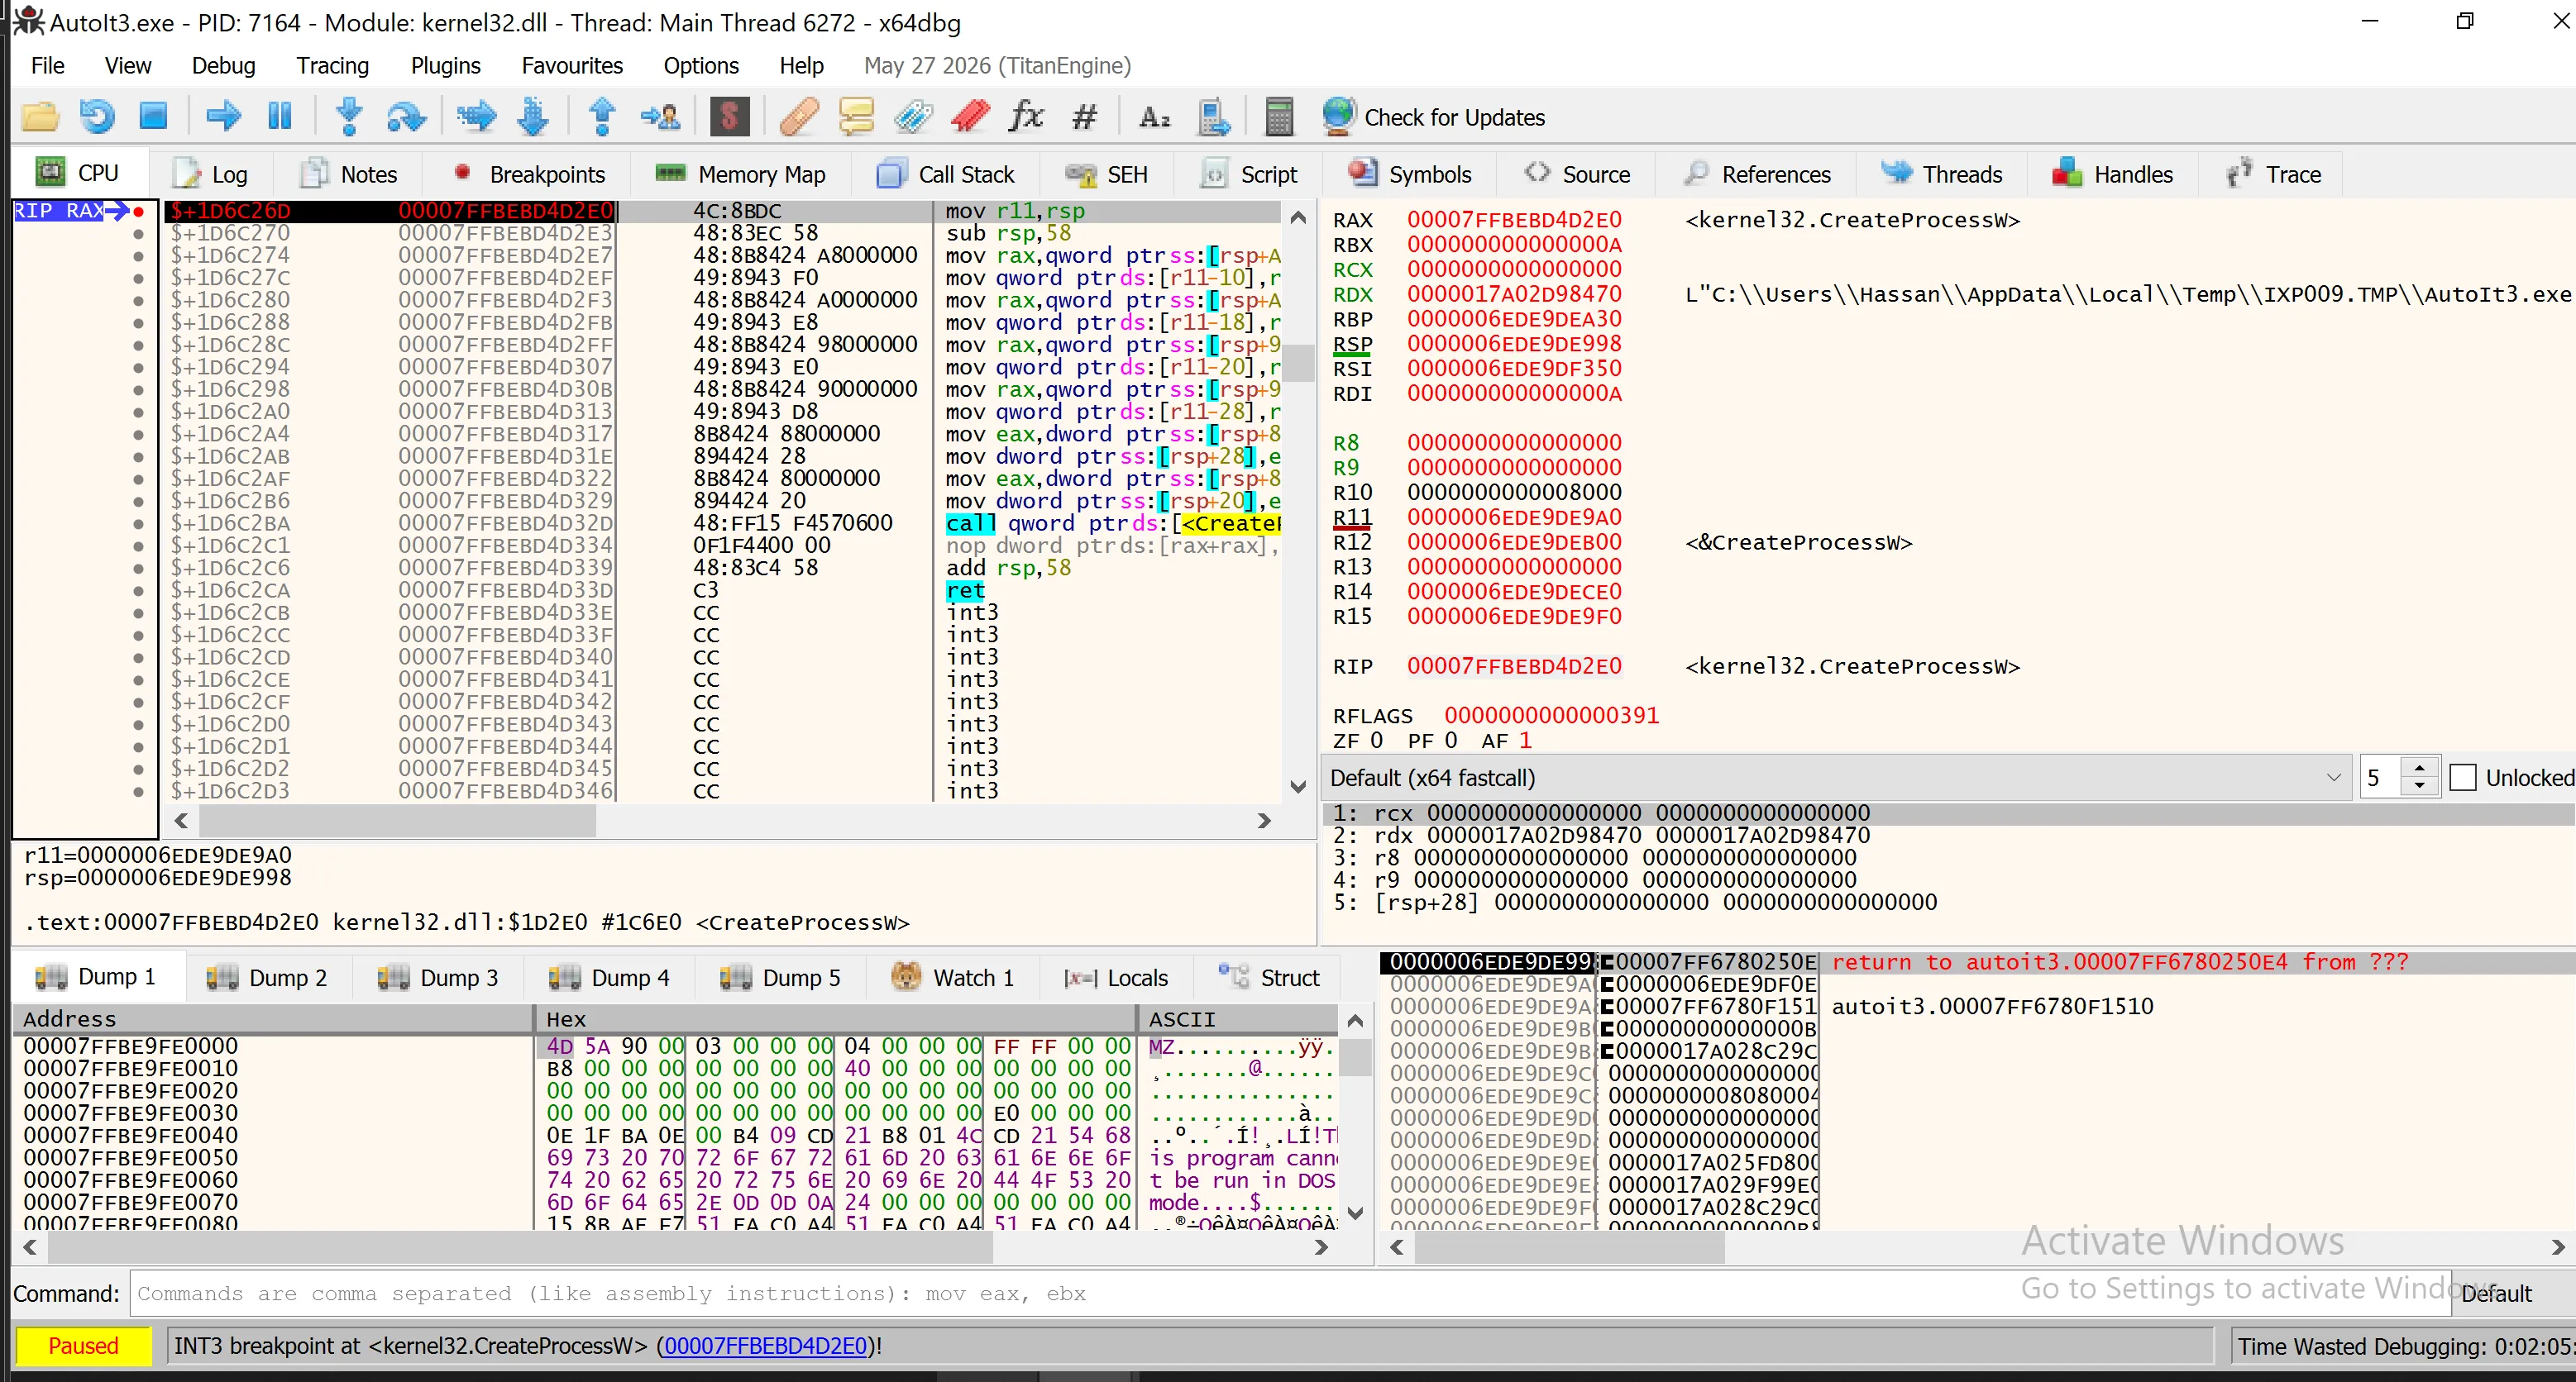This screenshot has height=1382, width=2576.
Task: Switch to the Breakpoints tab
Action: coord(529,175)
